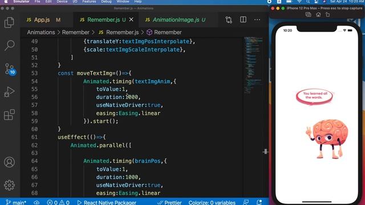Click the feedback icon in status bar
Viewport: 365px width, 205px height.
point(246,203)
